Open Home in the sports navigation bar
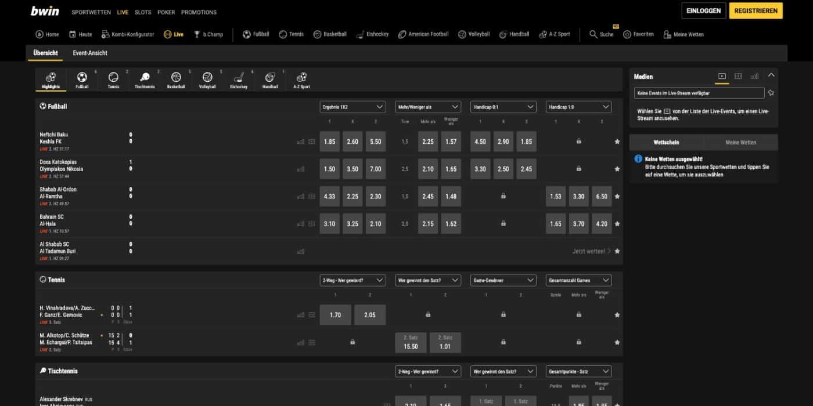The height and width of the screenshot is (406, 813). coord(48,34)
